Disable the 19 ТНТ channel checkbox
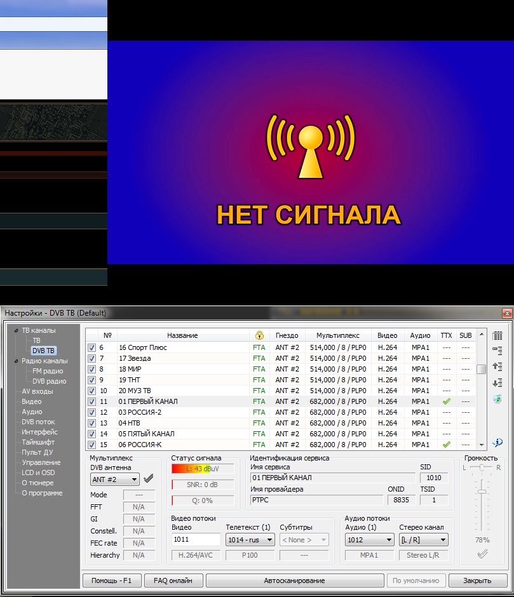This screenshot has width=514, height=597. click(x=91, y=380)
